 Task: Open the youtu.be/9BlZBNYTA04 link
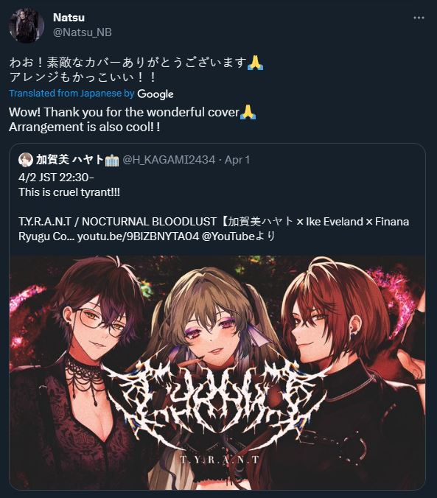(139, 236)
